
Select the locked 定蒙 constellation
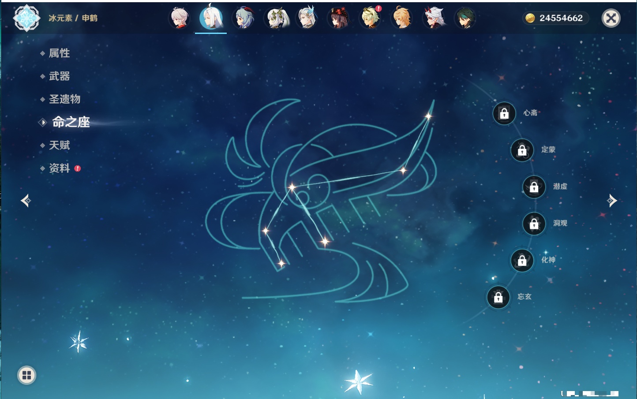522,150
